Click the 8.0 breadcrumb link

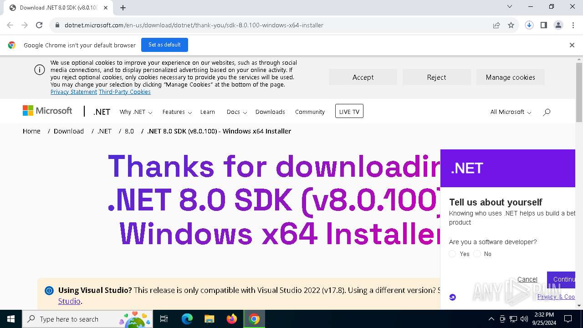pos(129,131)
